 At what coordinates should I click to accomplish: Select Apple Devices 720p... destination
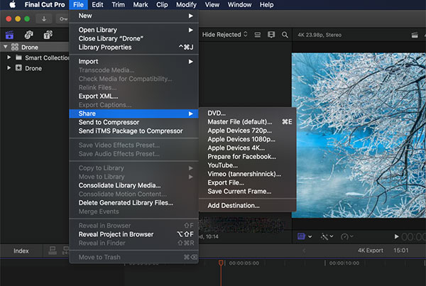coord(248,131)
